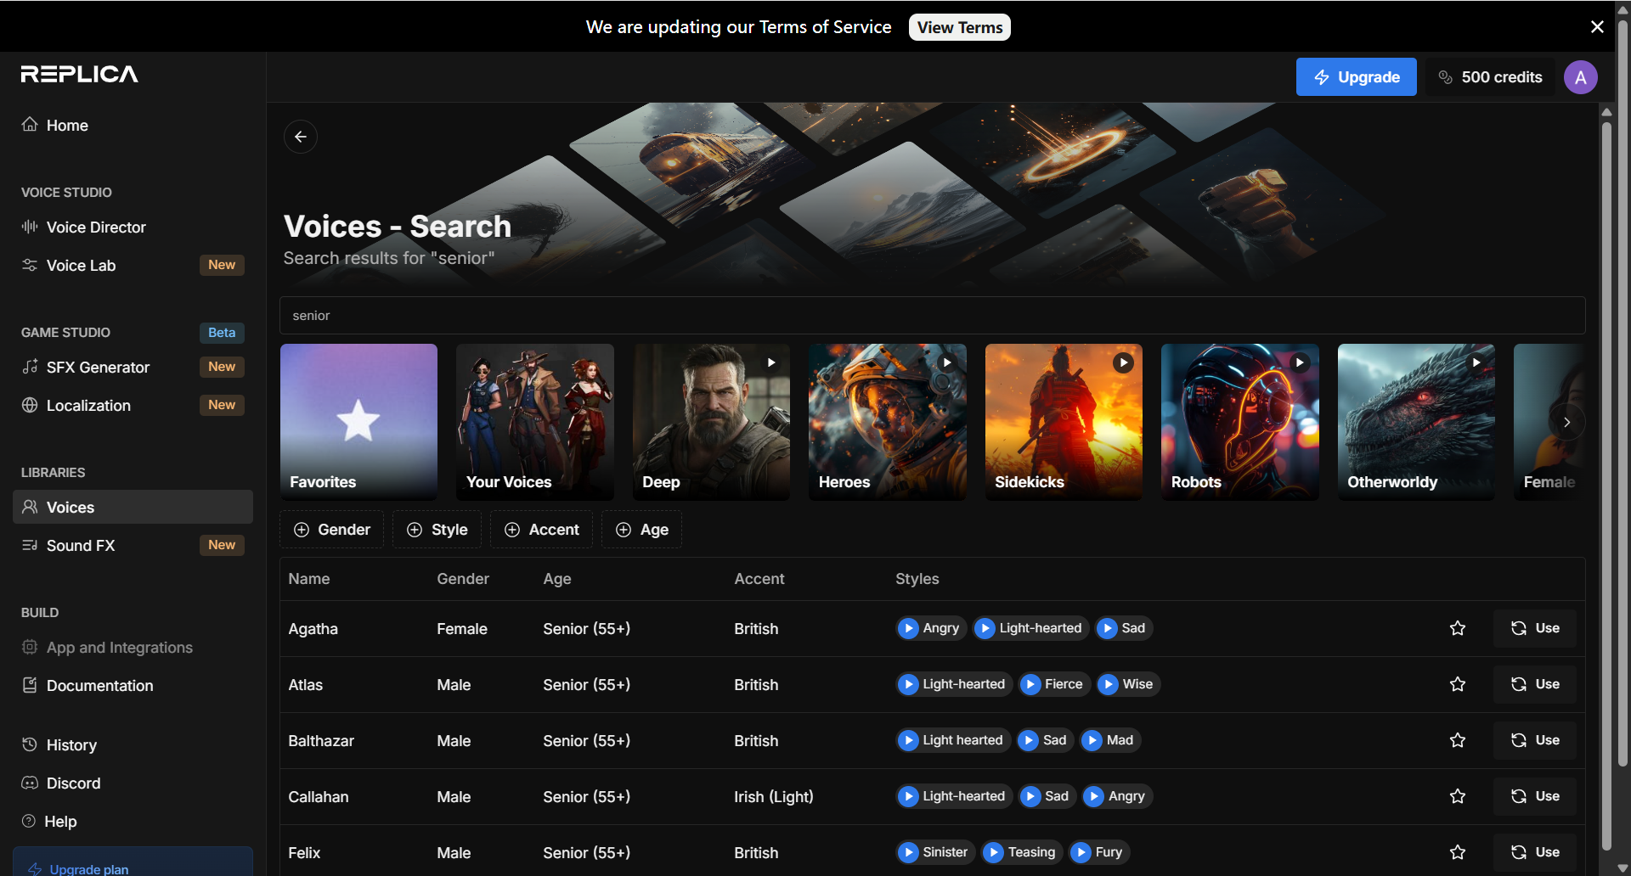Play Agatha's Light-hearted style sample
This screenshot has height=876, width=1631.
click(985, 628)
